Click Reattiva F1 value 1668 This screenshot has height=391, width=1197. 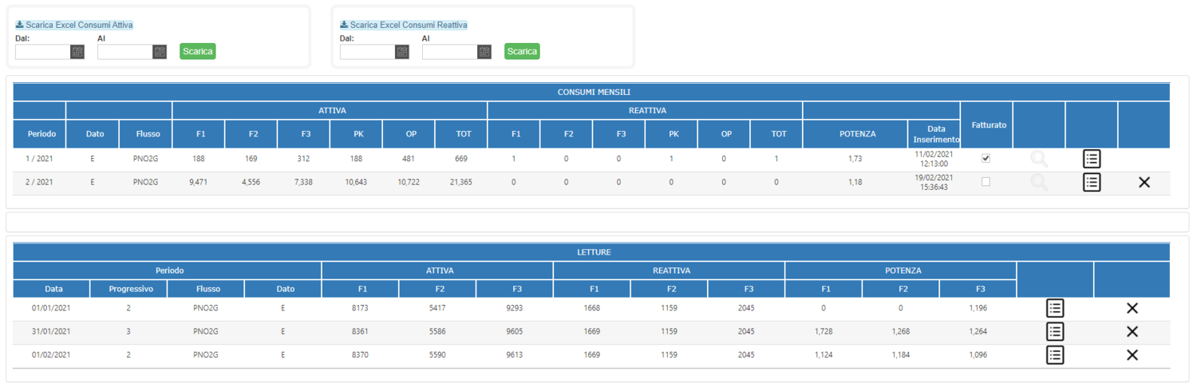592,308
